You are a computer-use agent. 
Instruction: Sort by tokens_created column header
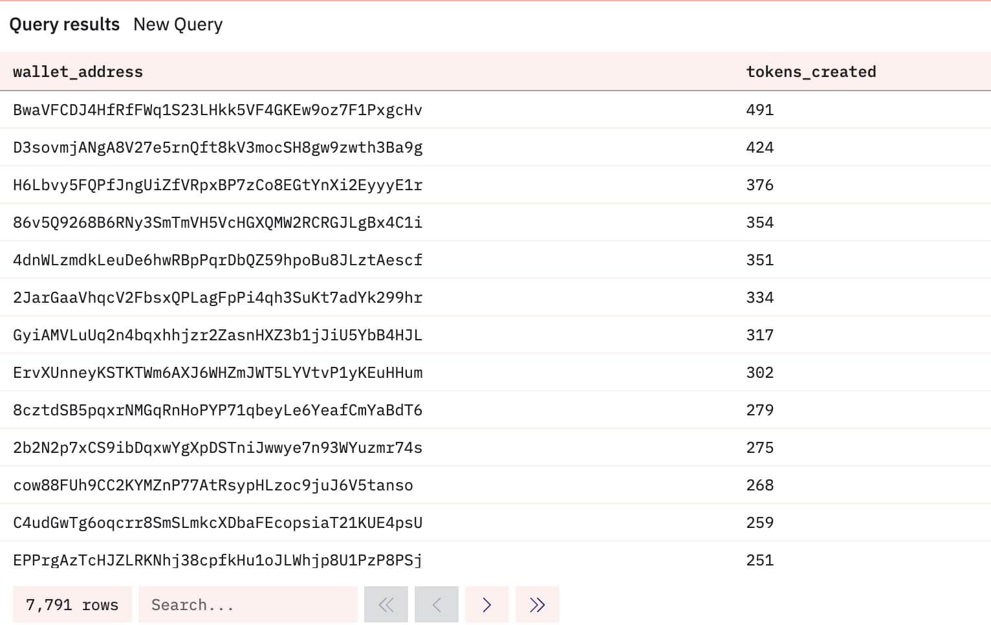(811, 72)
